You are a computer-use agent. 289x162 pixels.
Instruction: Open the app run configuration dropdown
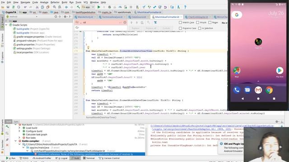pyautogui.click(x=89, y=7)
